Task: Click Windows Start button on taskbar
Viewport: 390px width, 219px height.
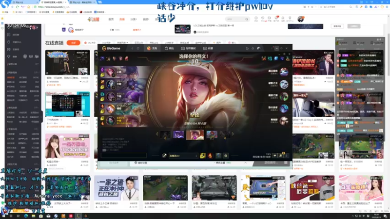Action: click(4, 216)
